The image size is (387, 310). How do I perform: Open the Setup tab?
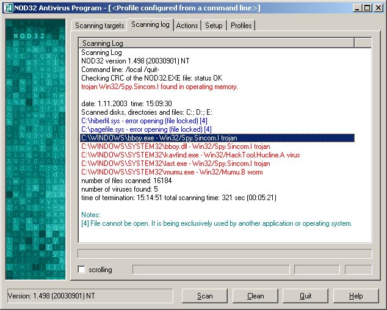point(214,26)
